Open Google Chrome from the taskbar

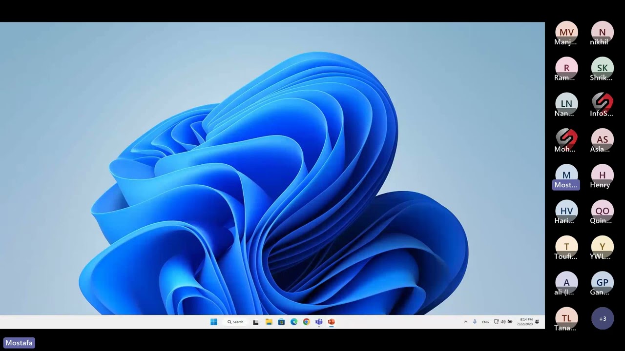306,322
